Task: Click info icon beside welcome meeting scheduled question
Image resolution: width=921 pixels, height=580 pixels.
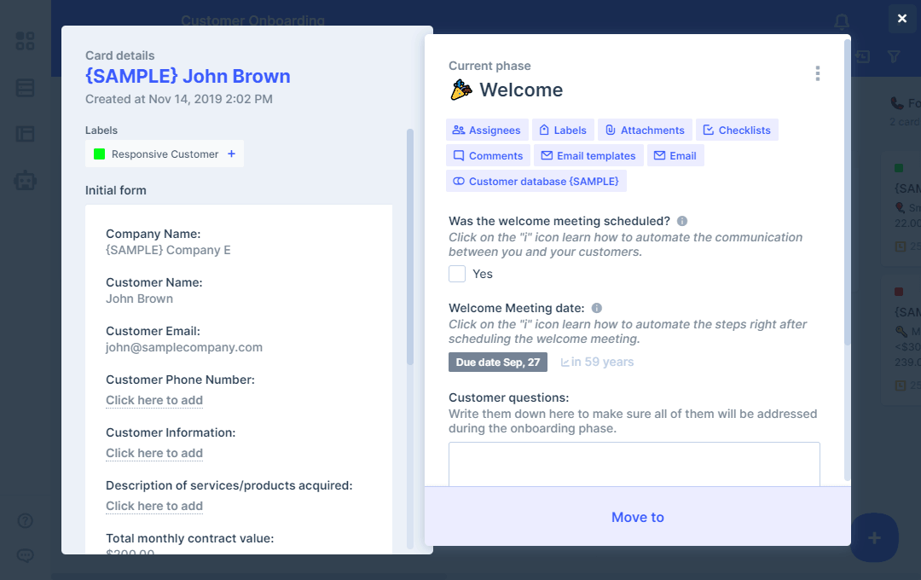Action: point(682,221)
